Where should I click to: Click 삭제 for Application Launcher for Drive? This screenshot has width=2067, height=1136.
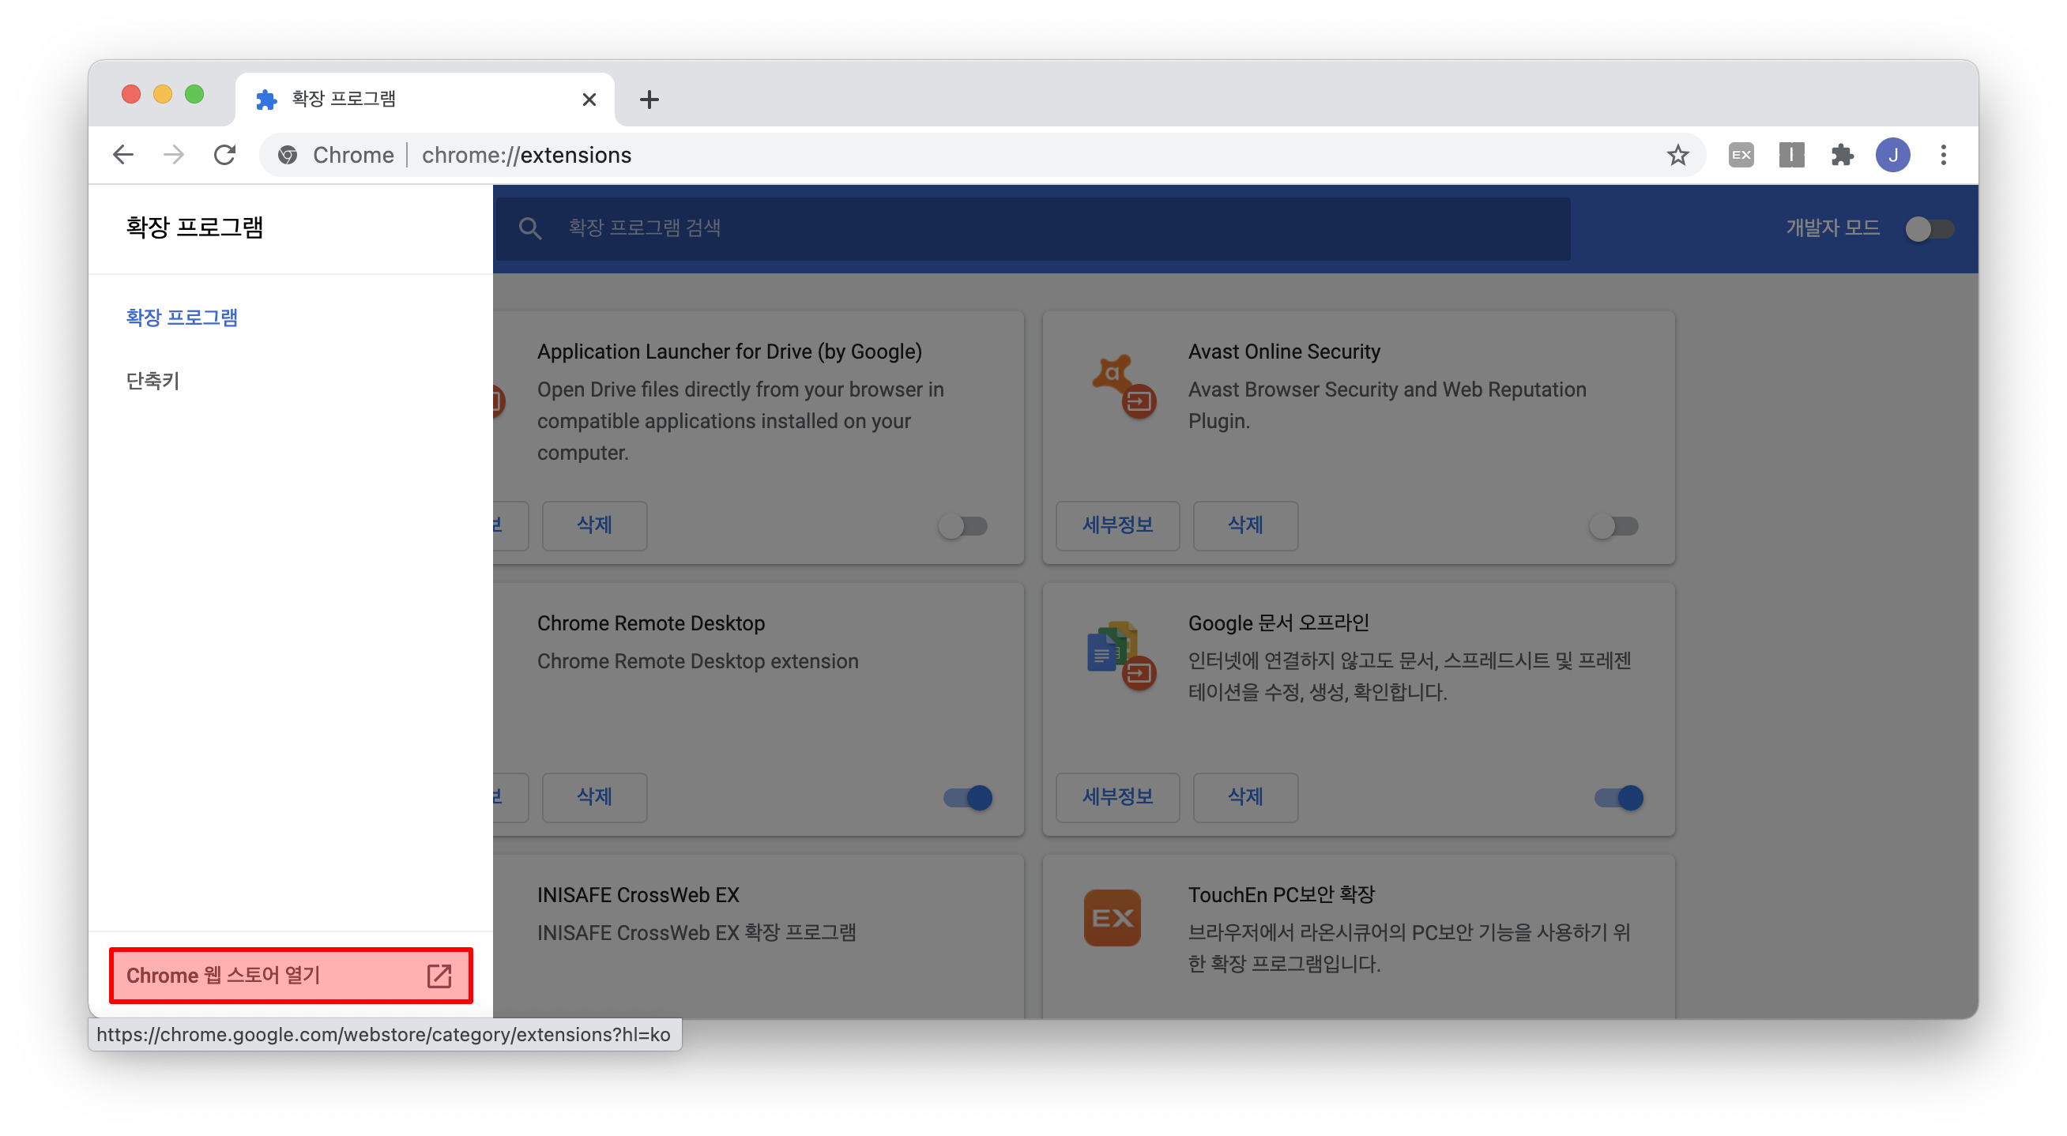[x=595, y=525]
